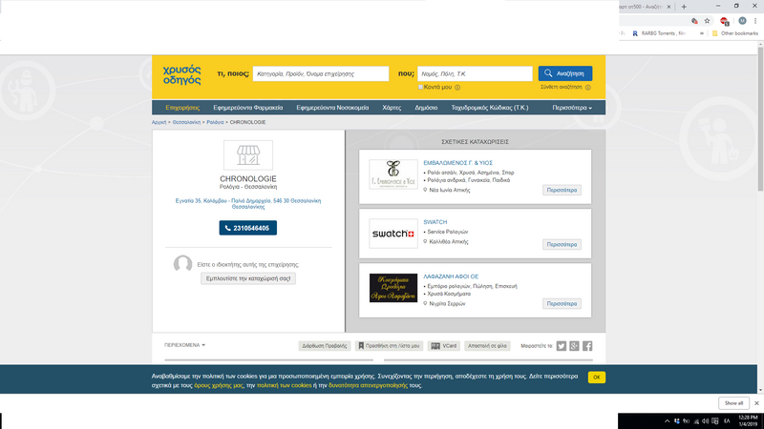Image resolution: width=764 pixels, height=429 pixels.
Task: Open the ΛΑΦΑΖΑΝΗ ΑΦΟΙ ΟΕ logo thumbnail
Action: 393,288
